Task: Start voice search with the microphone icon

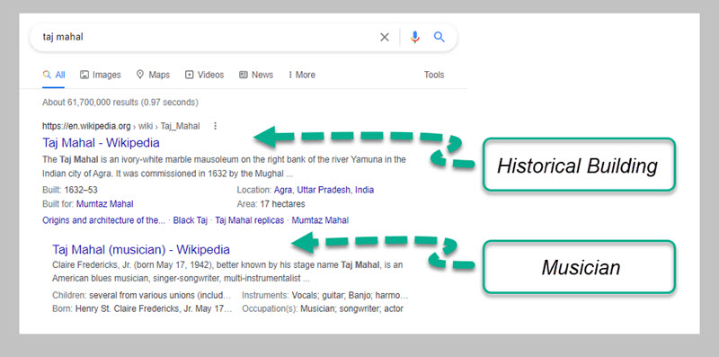Action: click(x=415, y=37)
